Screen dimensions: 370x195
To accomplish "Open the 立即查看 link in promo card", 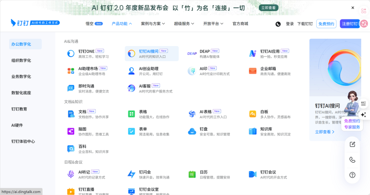I will 325,132.
